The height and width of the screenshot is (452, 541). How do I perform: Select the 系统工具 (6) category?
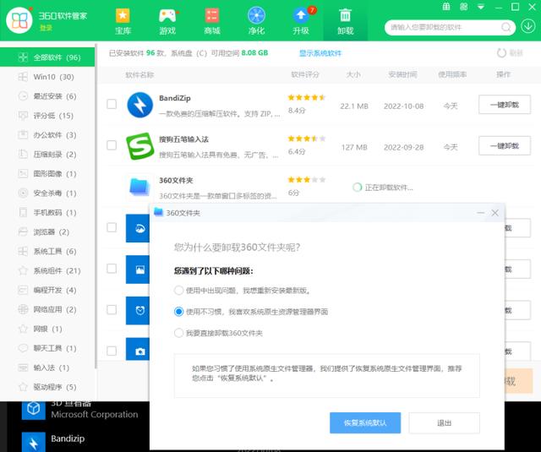coord(47,251)
